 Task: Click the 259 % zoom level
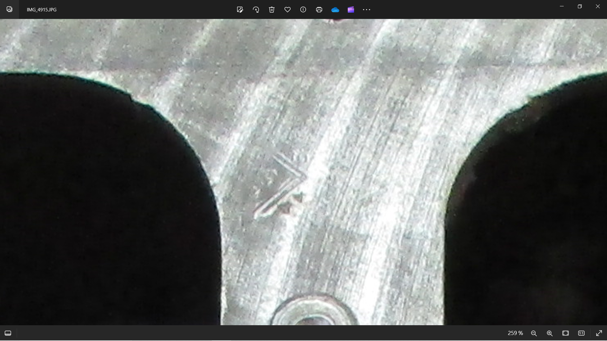coord(515,333)
